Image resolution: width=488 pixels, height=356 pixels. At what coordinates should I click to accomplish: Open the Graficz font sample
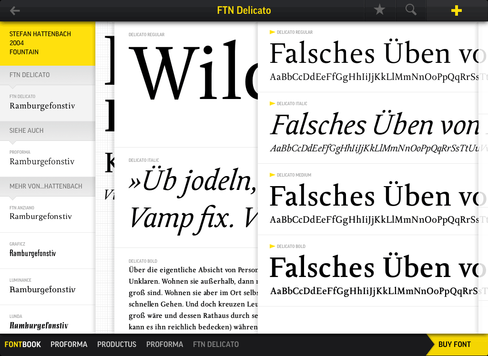point(48,251)
